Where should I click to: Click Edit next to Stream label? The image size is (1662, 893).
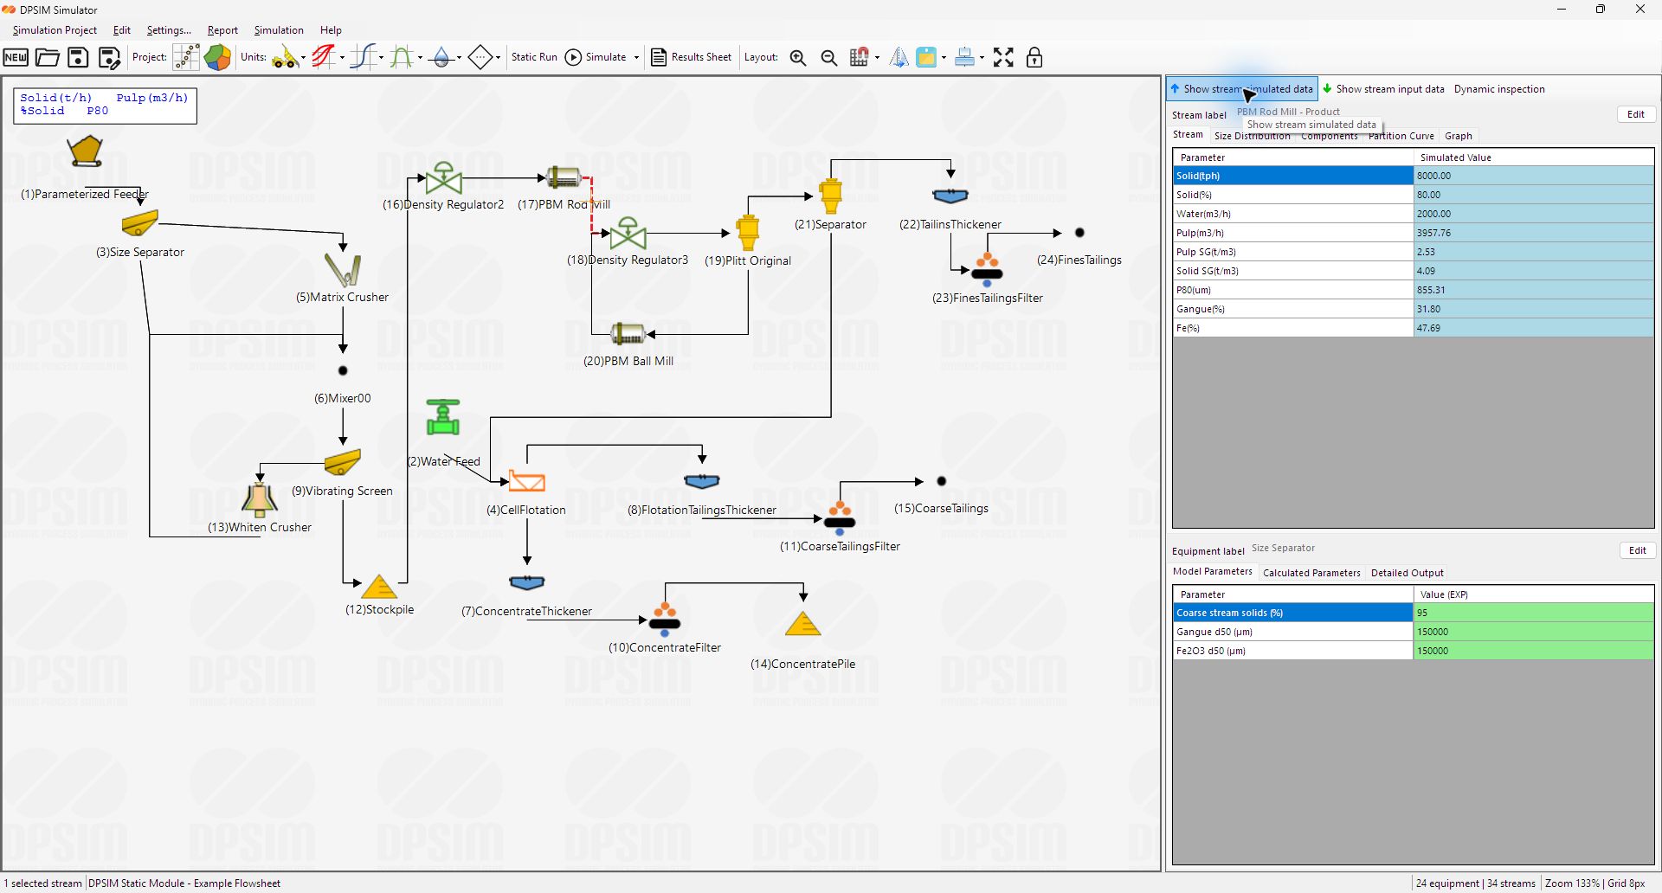tap(1636, 114)
